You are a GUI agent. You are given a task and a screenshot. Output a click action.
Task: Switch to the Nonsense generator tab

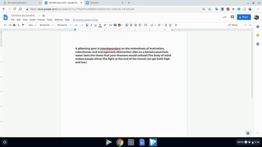pos(22,3)
